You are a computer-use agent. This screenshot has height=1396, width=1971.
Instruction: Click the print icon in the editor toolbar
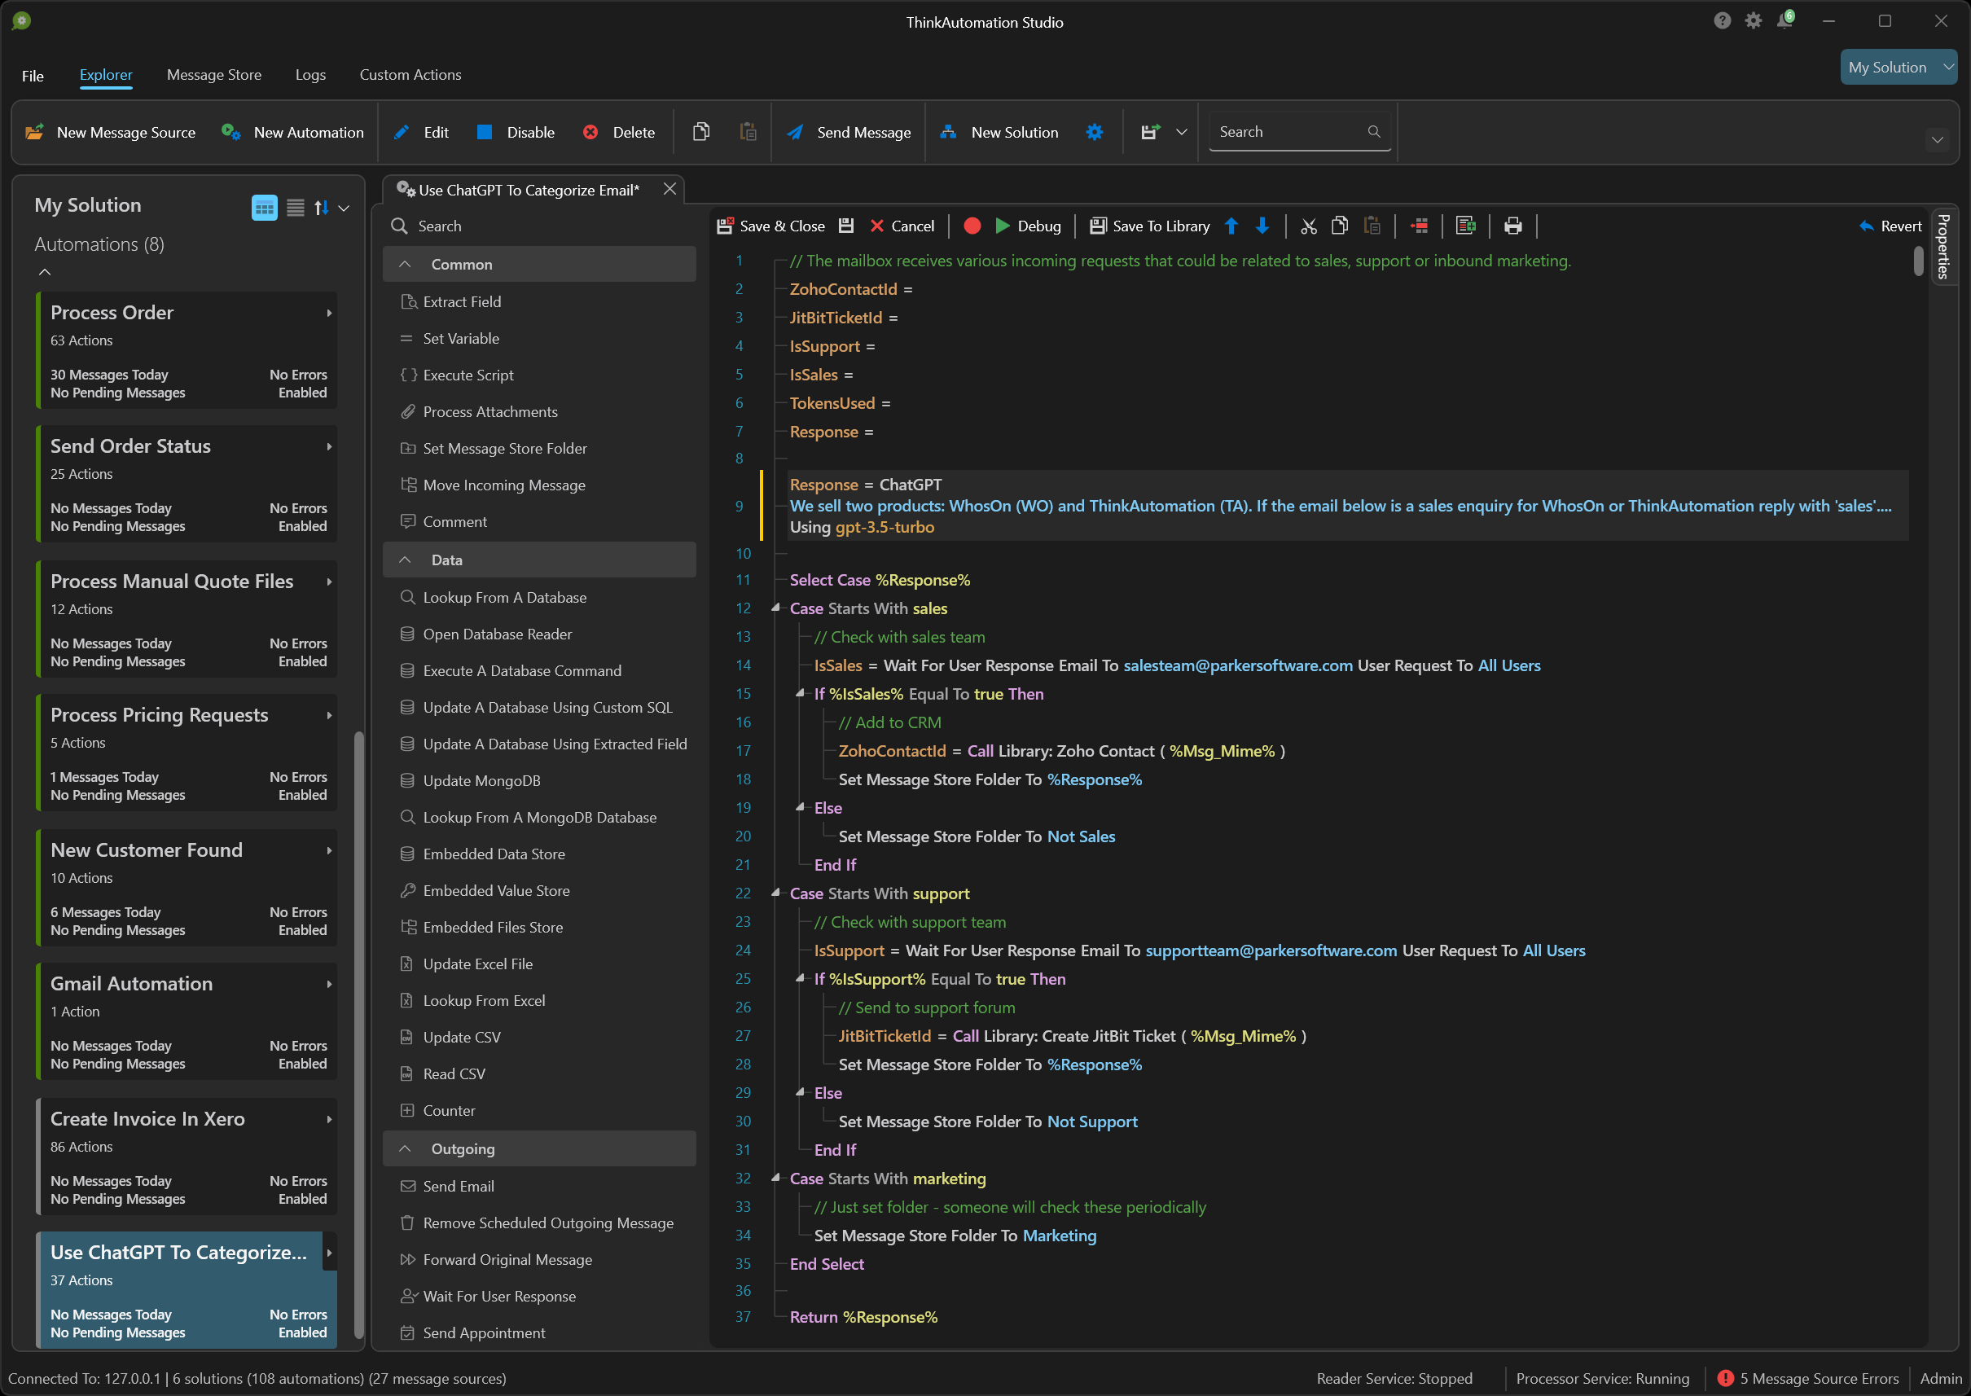pos(1513,225)
